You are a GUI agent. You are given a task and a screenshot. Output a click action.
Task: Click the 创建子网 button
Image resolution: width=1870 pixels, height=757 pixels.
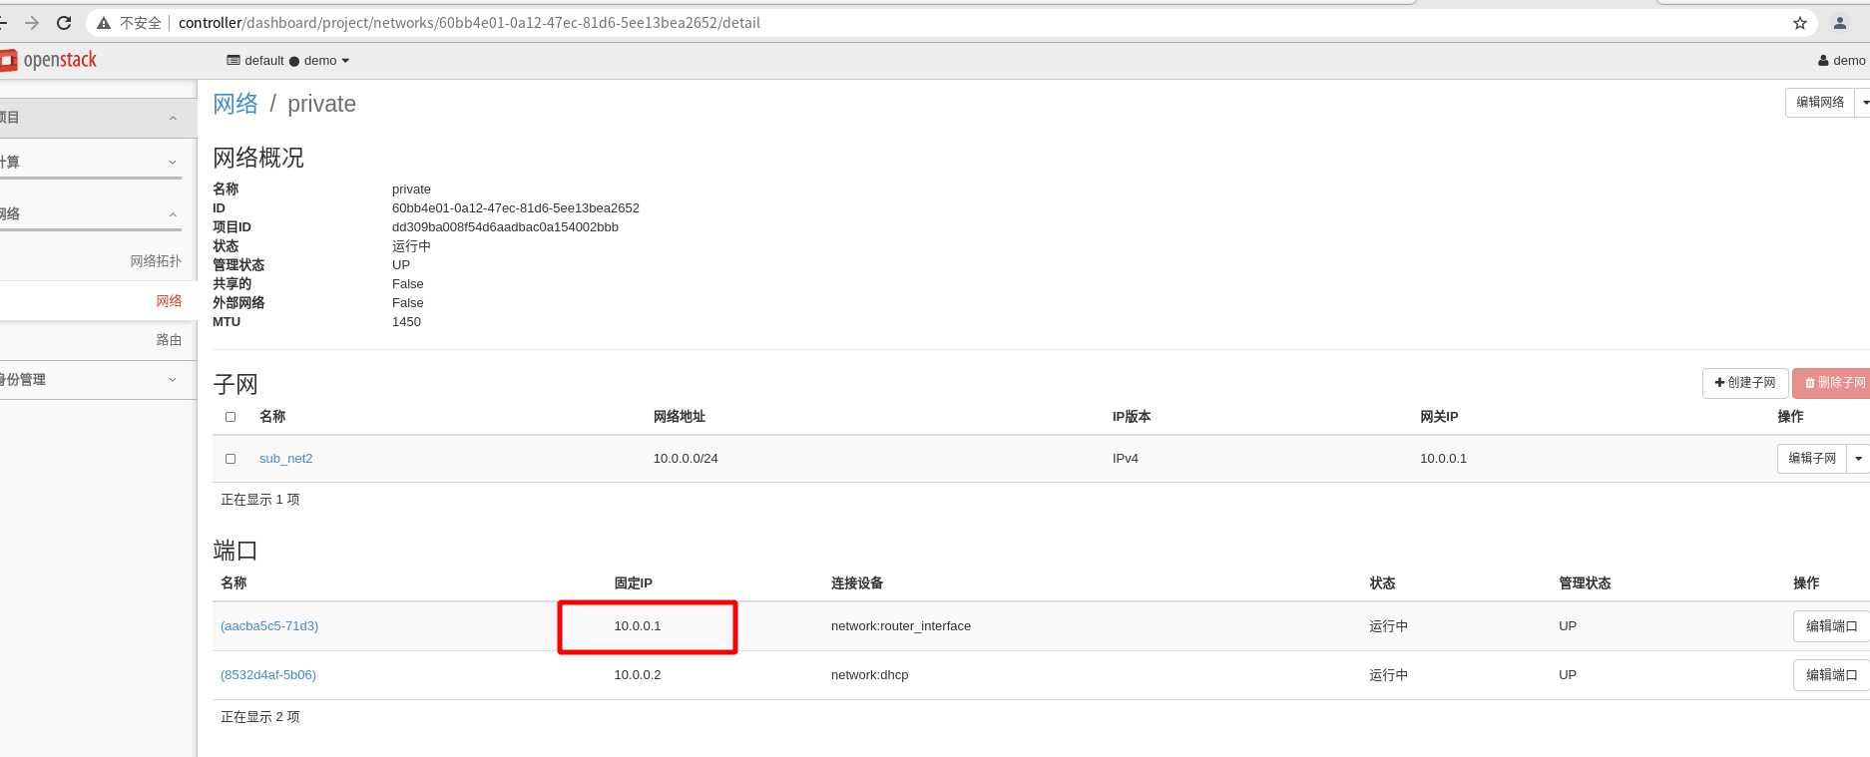[1745, 383]
